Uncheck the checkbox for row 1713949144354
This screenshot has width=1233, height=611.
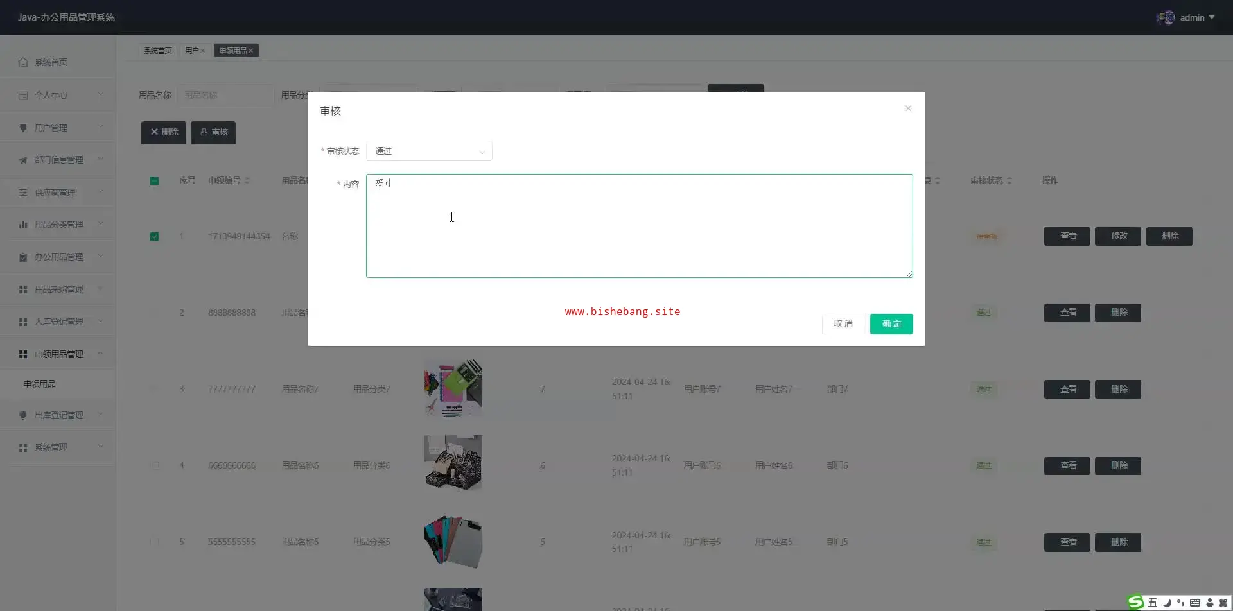point(154,236)
